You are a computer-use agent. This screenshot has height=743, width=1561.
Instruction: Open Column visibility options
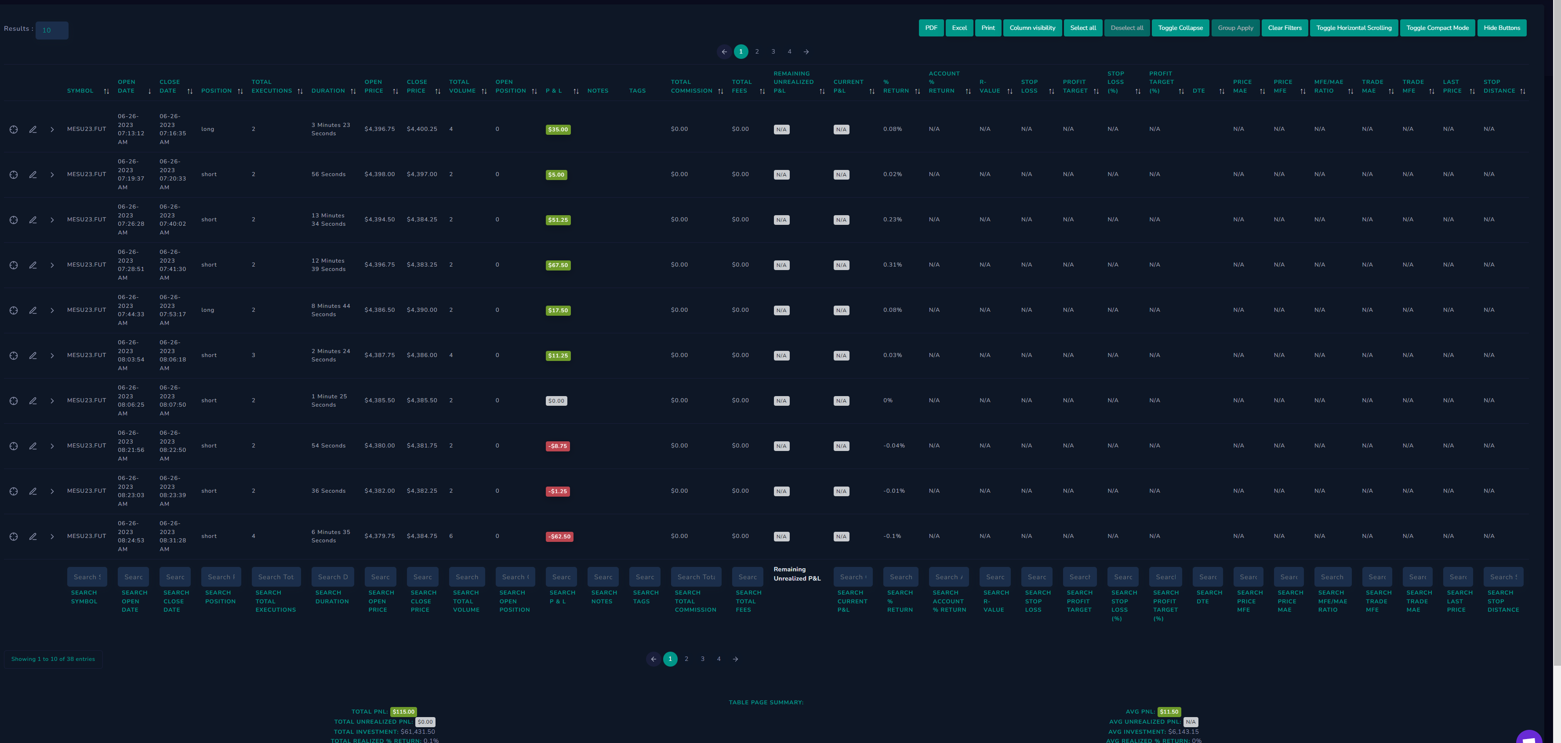1032,28
